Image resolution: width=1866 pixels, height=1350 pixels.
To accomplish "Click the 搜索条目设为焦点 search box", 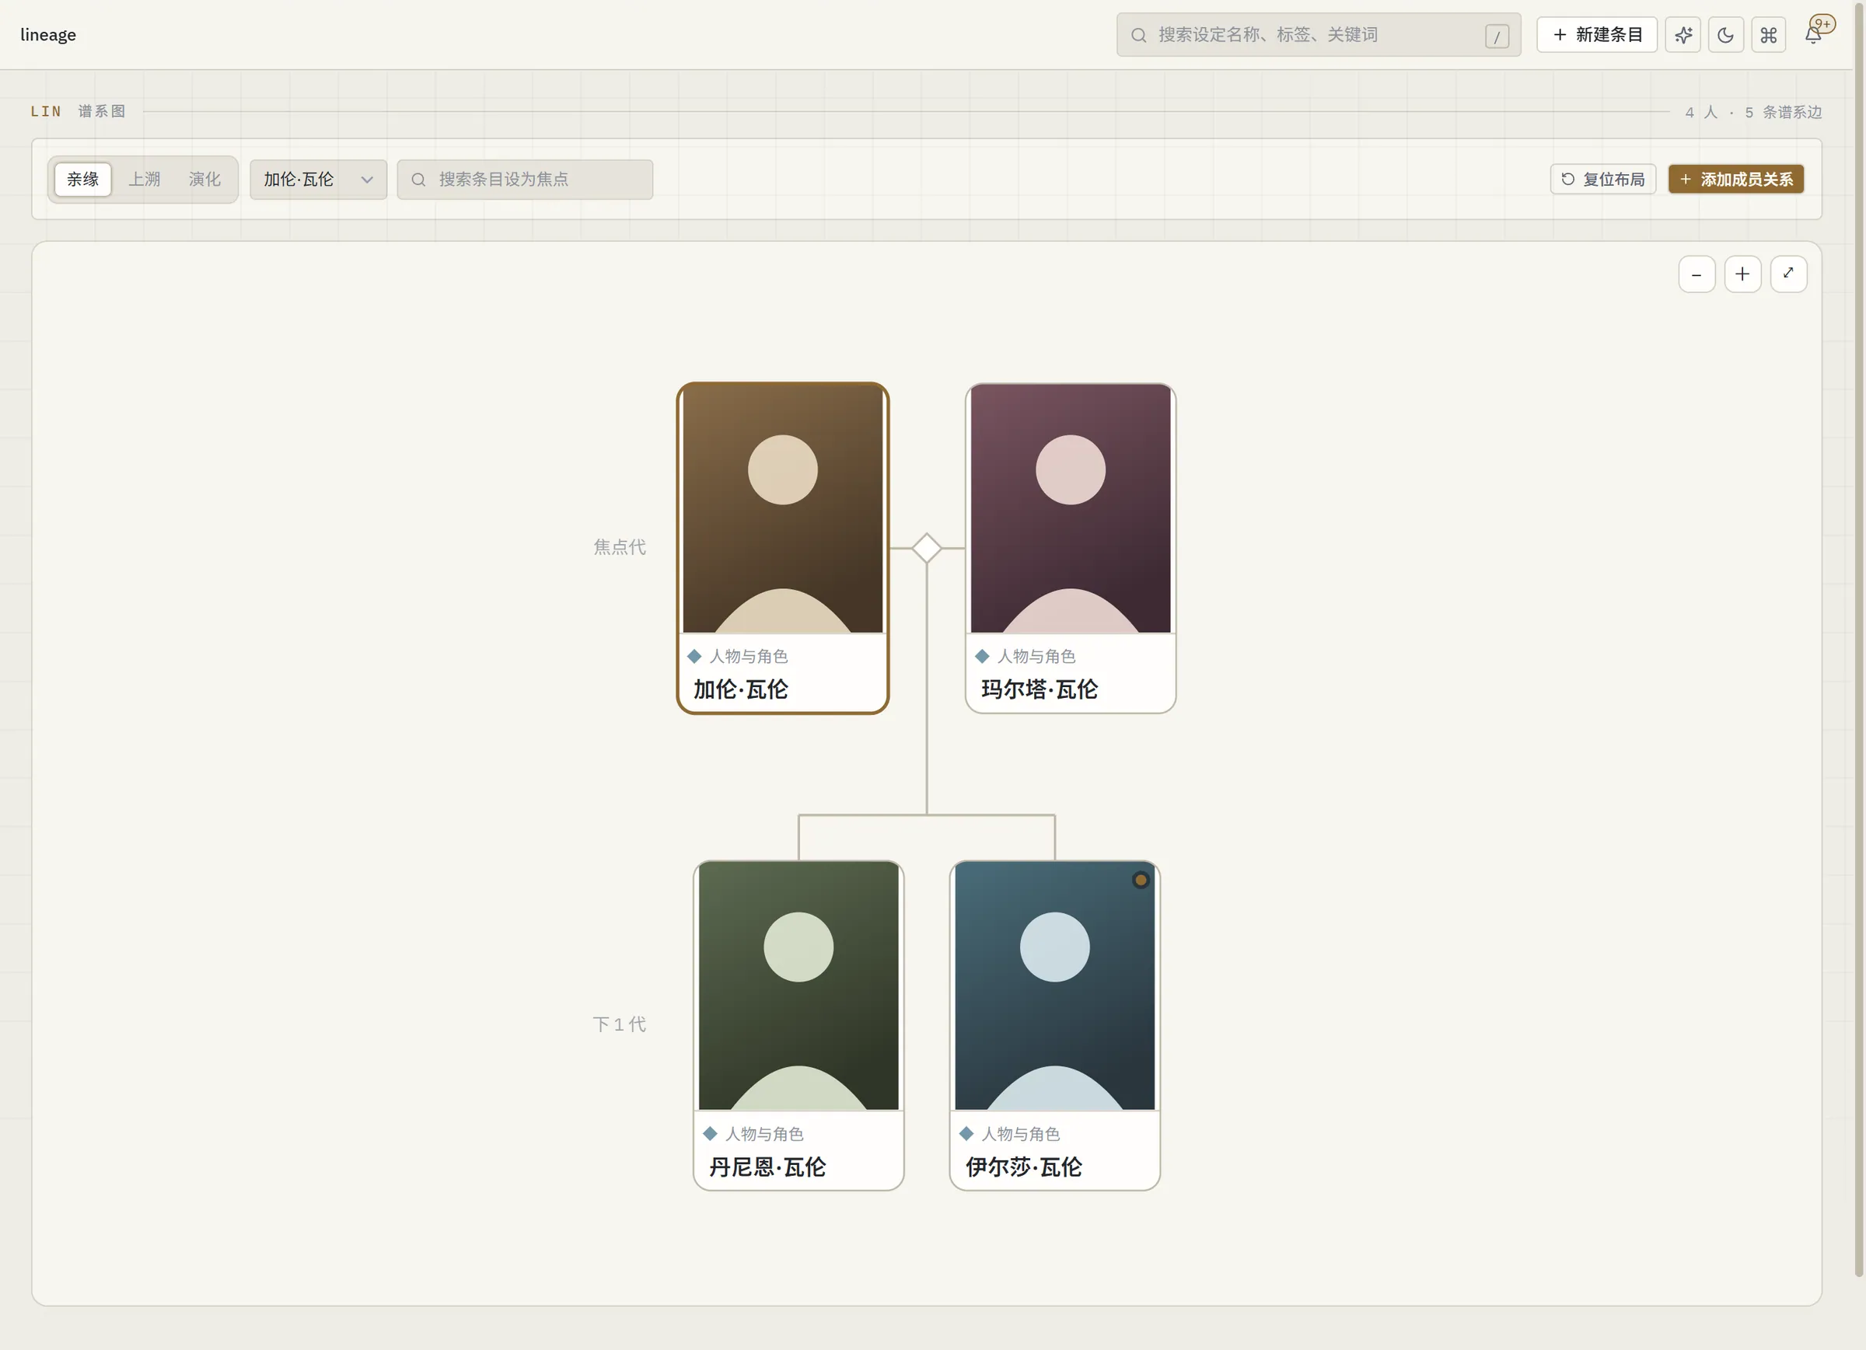I will (x=525, y=180).
